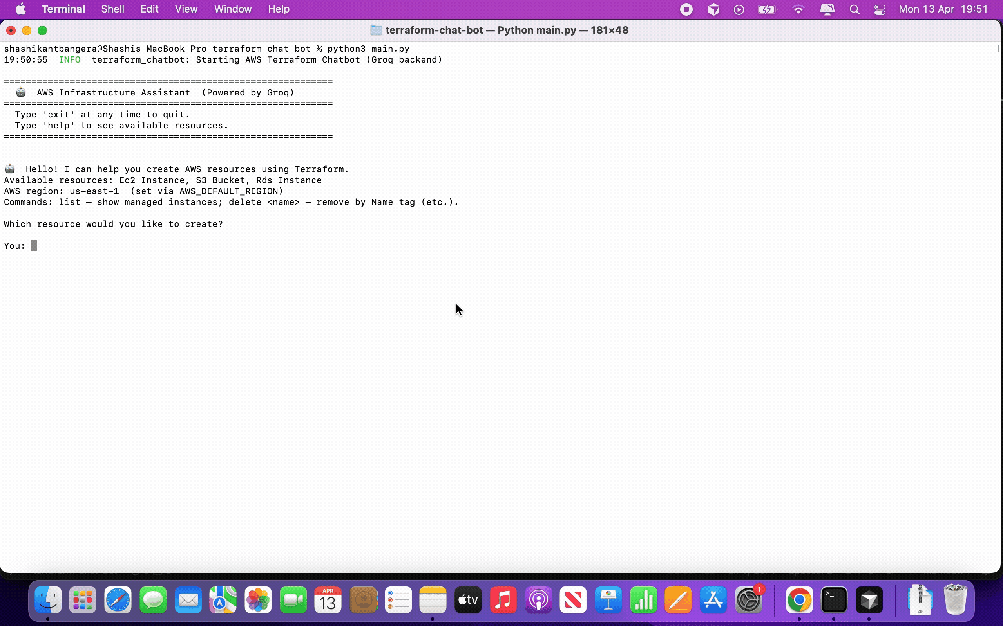Open FaceTime from the Dock
Viewport: 1003px width, 626px height.
pyautogui.click(x=293, y=599)
